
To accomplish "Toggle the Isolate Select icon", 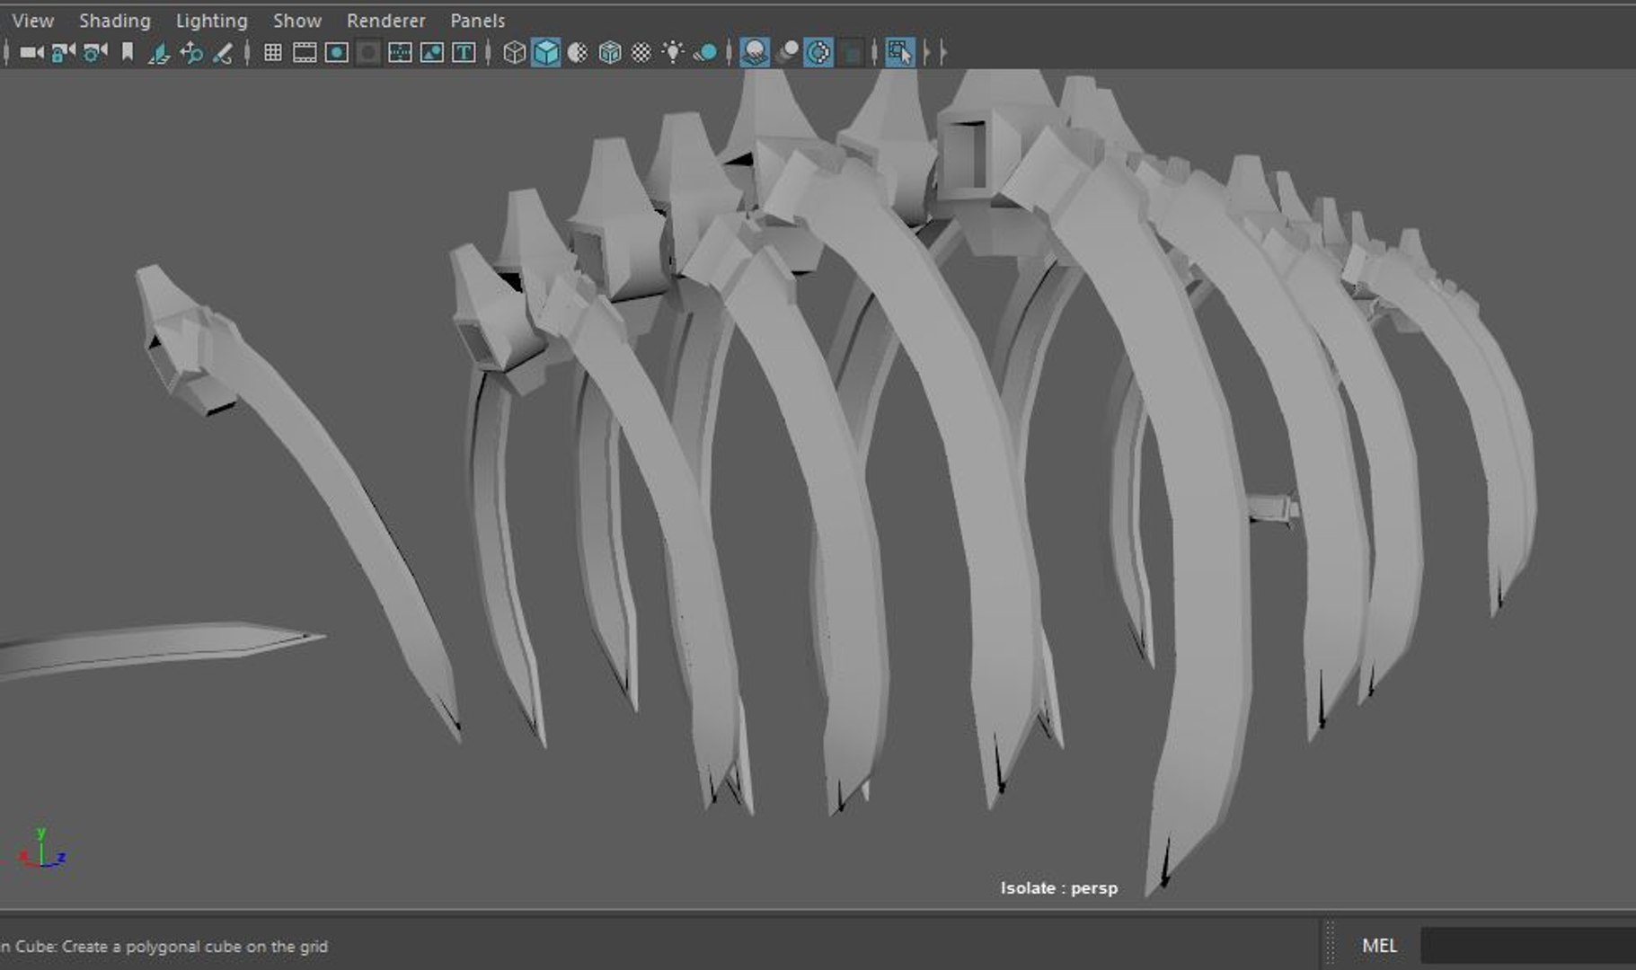I will tap(899, 53).
